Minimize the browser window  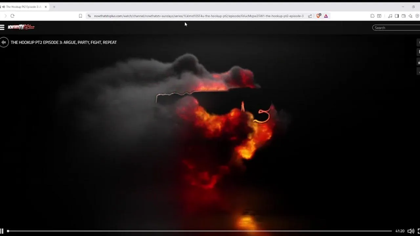tap(403, 7)
